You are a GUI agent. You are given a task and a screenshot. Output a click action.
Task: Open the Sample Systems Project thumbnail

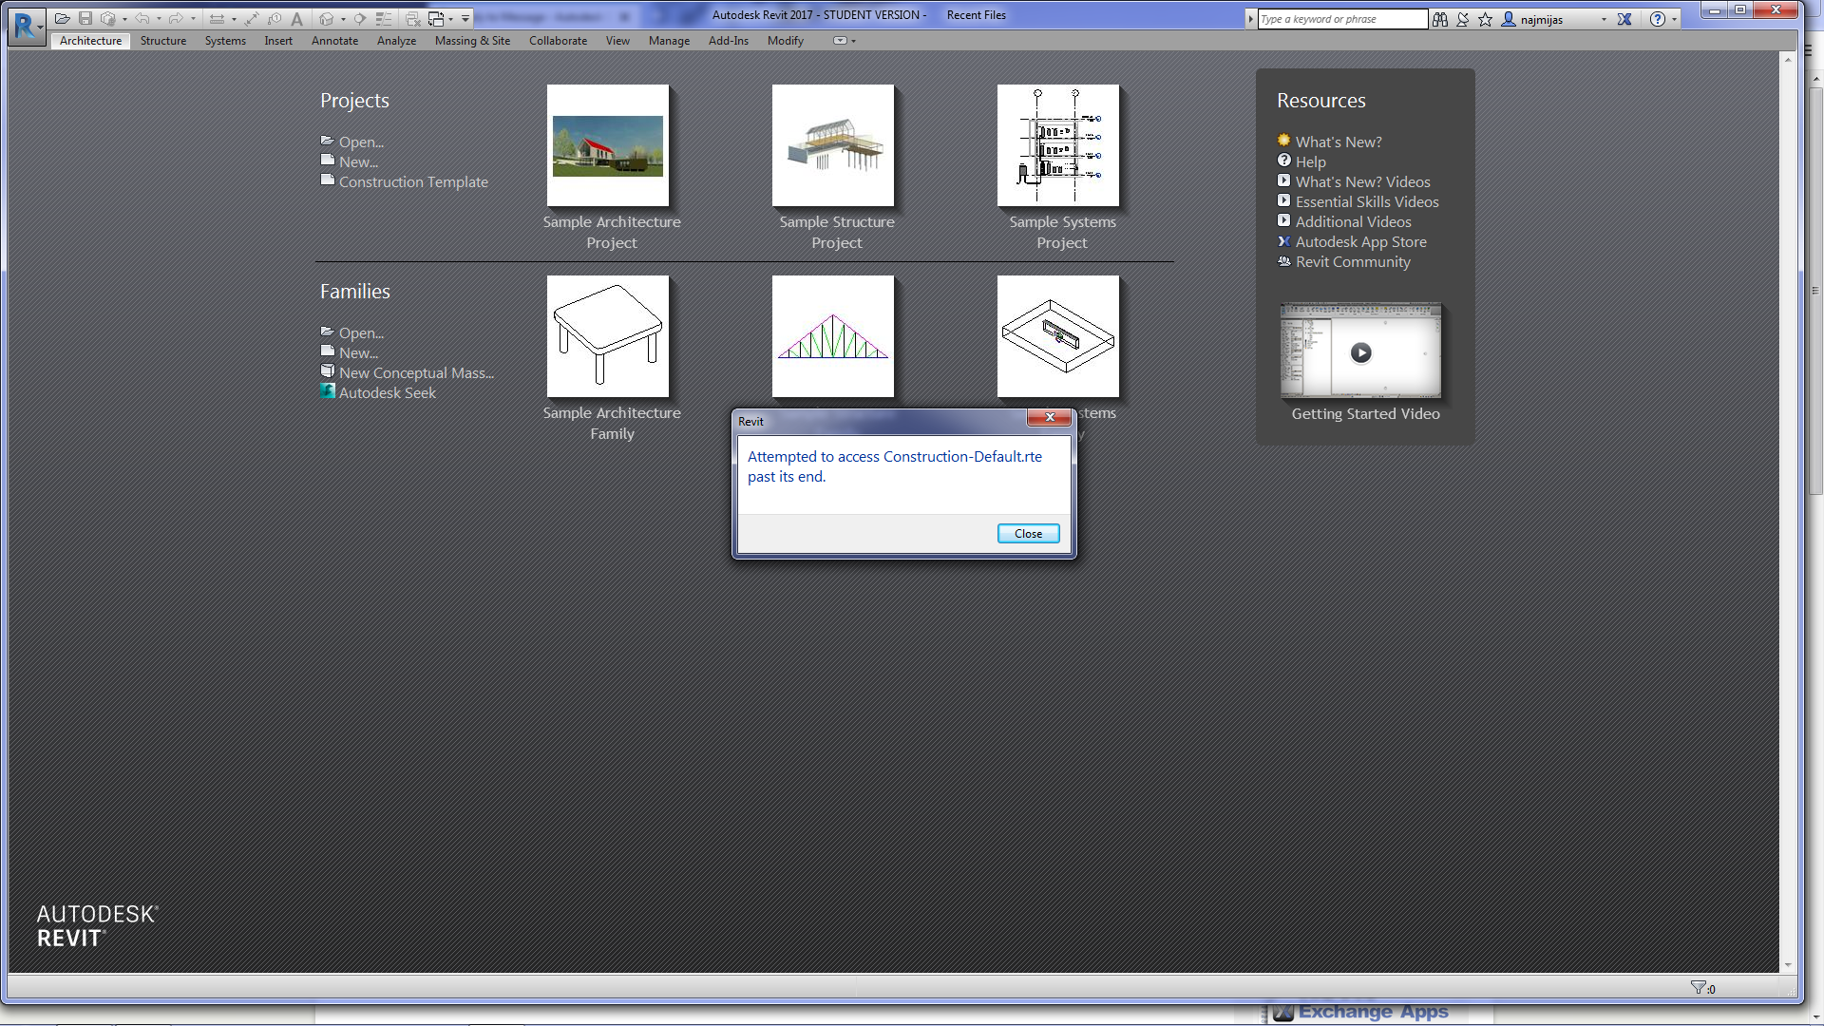click(x=1058, y=145)
